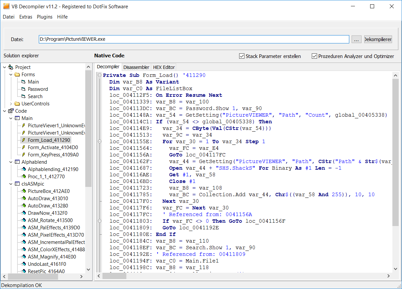The image size is (402, 289).
Task: Click the Proc_1_1_412770 procedure icon
Action: pyautogui.click(x=24, y=177)
